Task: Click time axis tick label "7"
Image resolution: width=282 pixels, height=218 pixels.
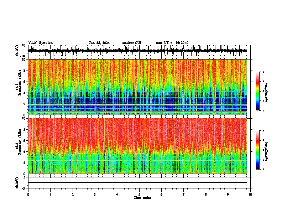Action: pos(184,194)
